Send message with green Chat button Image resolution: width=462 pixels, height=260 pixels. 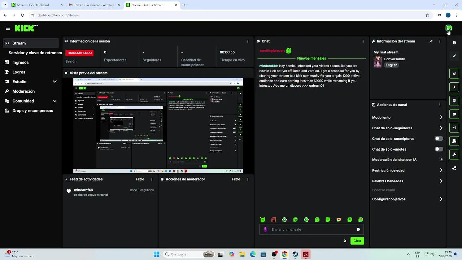357,241
